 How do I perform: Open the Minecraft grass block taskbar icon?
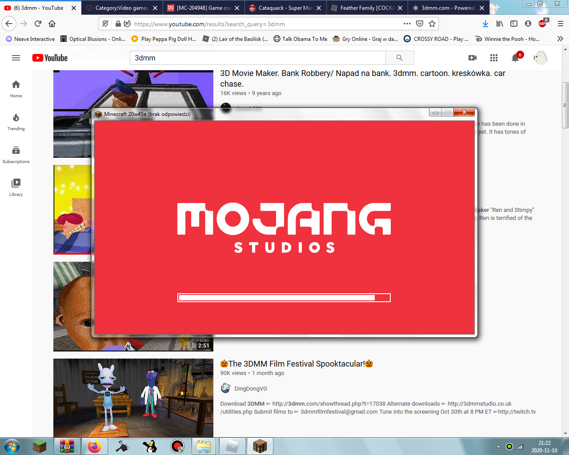[40, 446]
